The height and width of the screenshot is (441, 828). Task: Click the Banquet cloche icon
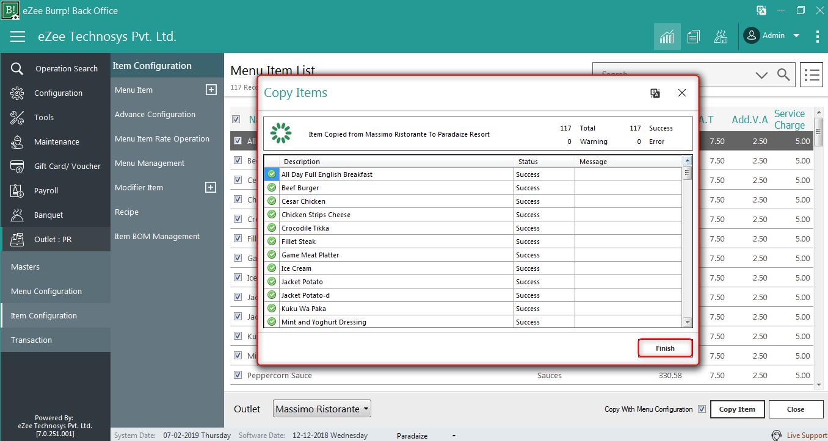tap(17, 215)
